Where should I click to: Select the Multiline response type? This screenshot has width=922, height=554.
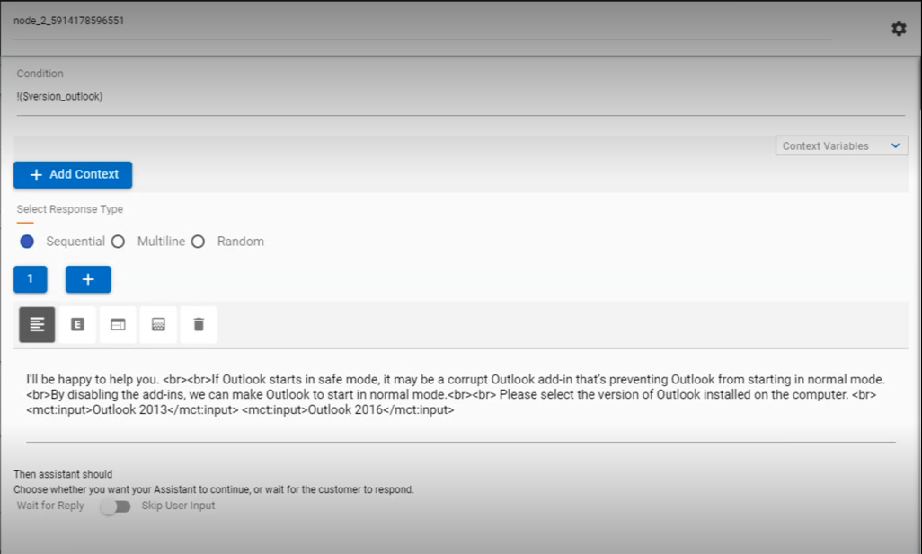118,241
